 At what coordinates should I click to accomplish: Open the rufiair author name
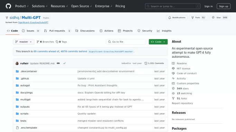pos(25,63)
